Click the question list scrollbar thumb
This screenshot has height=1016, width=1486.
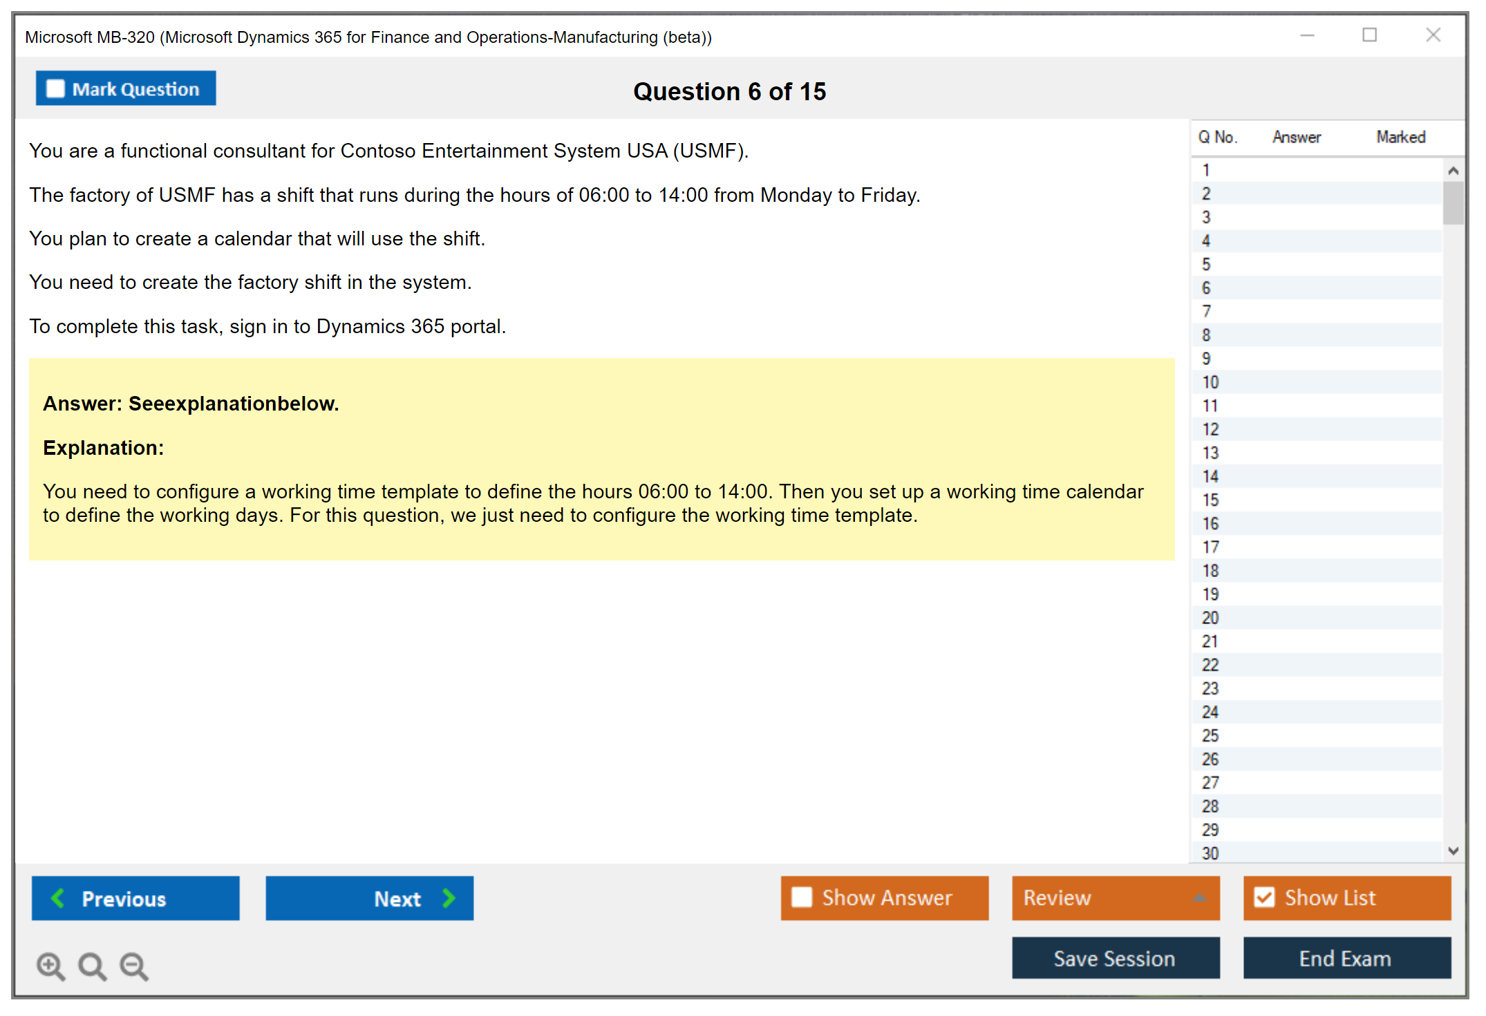[x=1453, y=203]
